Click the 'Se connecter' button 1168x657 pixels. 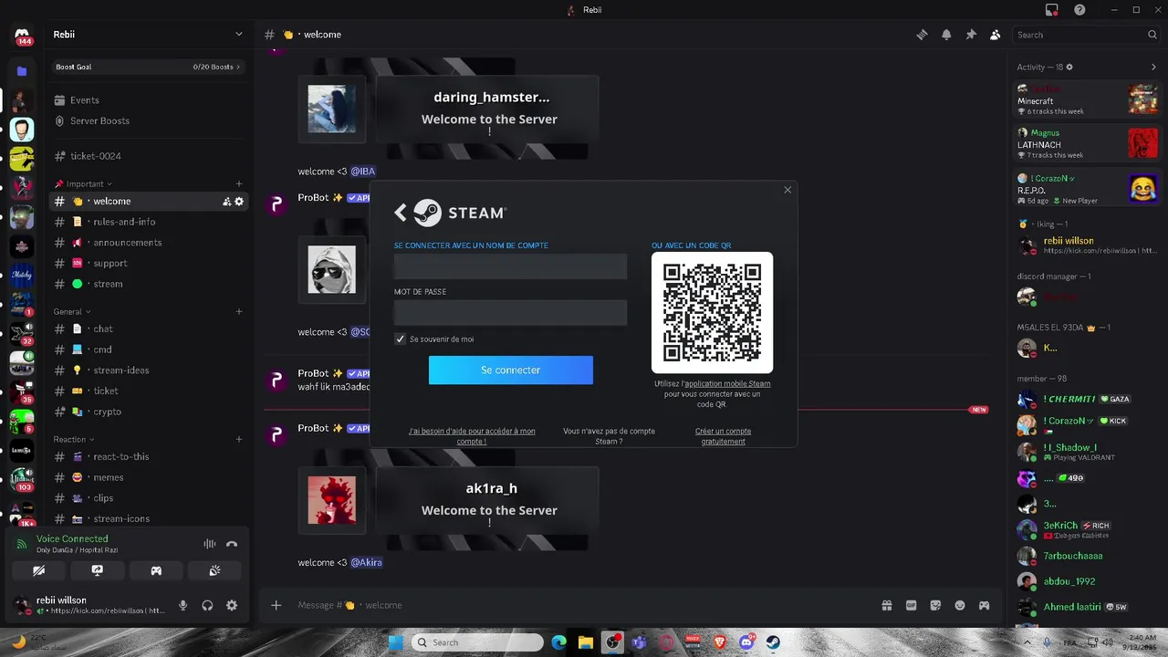click(511, 370)
